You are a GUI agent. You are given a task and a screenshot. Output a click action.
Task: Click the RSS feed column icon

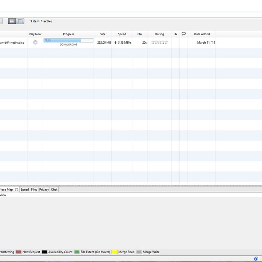(176, 34)
